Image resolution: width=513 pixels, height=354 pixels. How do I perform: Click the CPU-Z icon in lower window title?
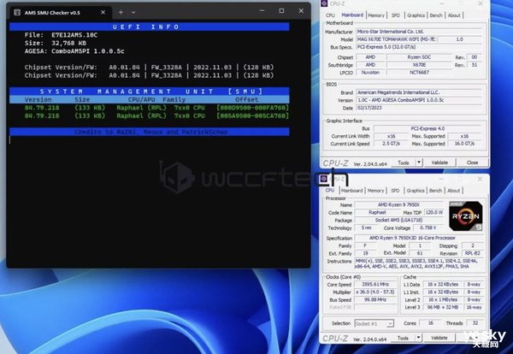[323, 179]
